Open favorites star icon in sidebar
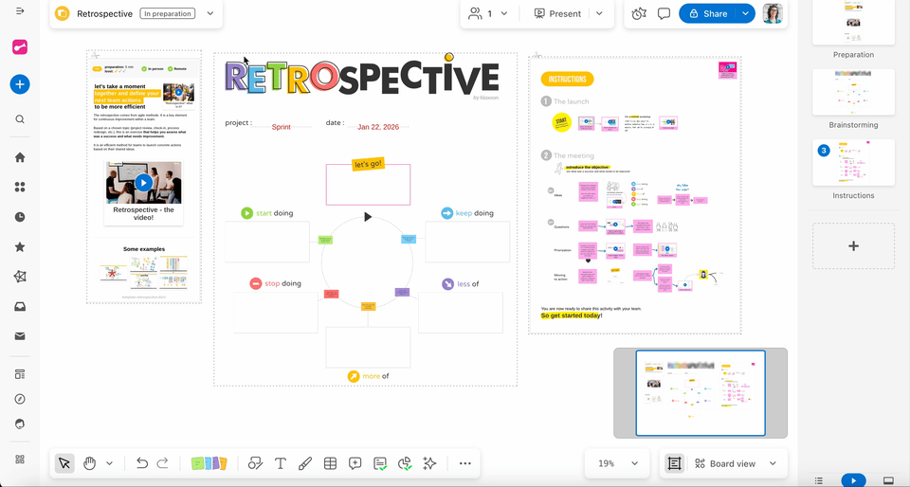910x487 pixels. (20, 247)
